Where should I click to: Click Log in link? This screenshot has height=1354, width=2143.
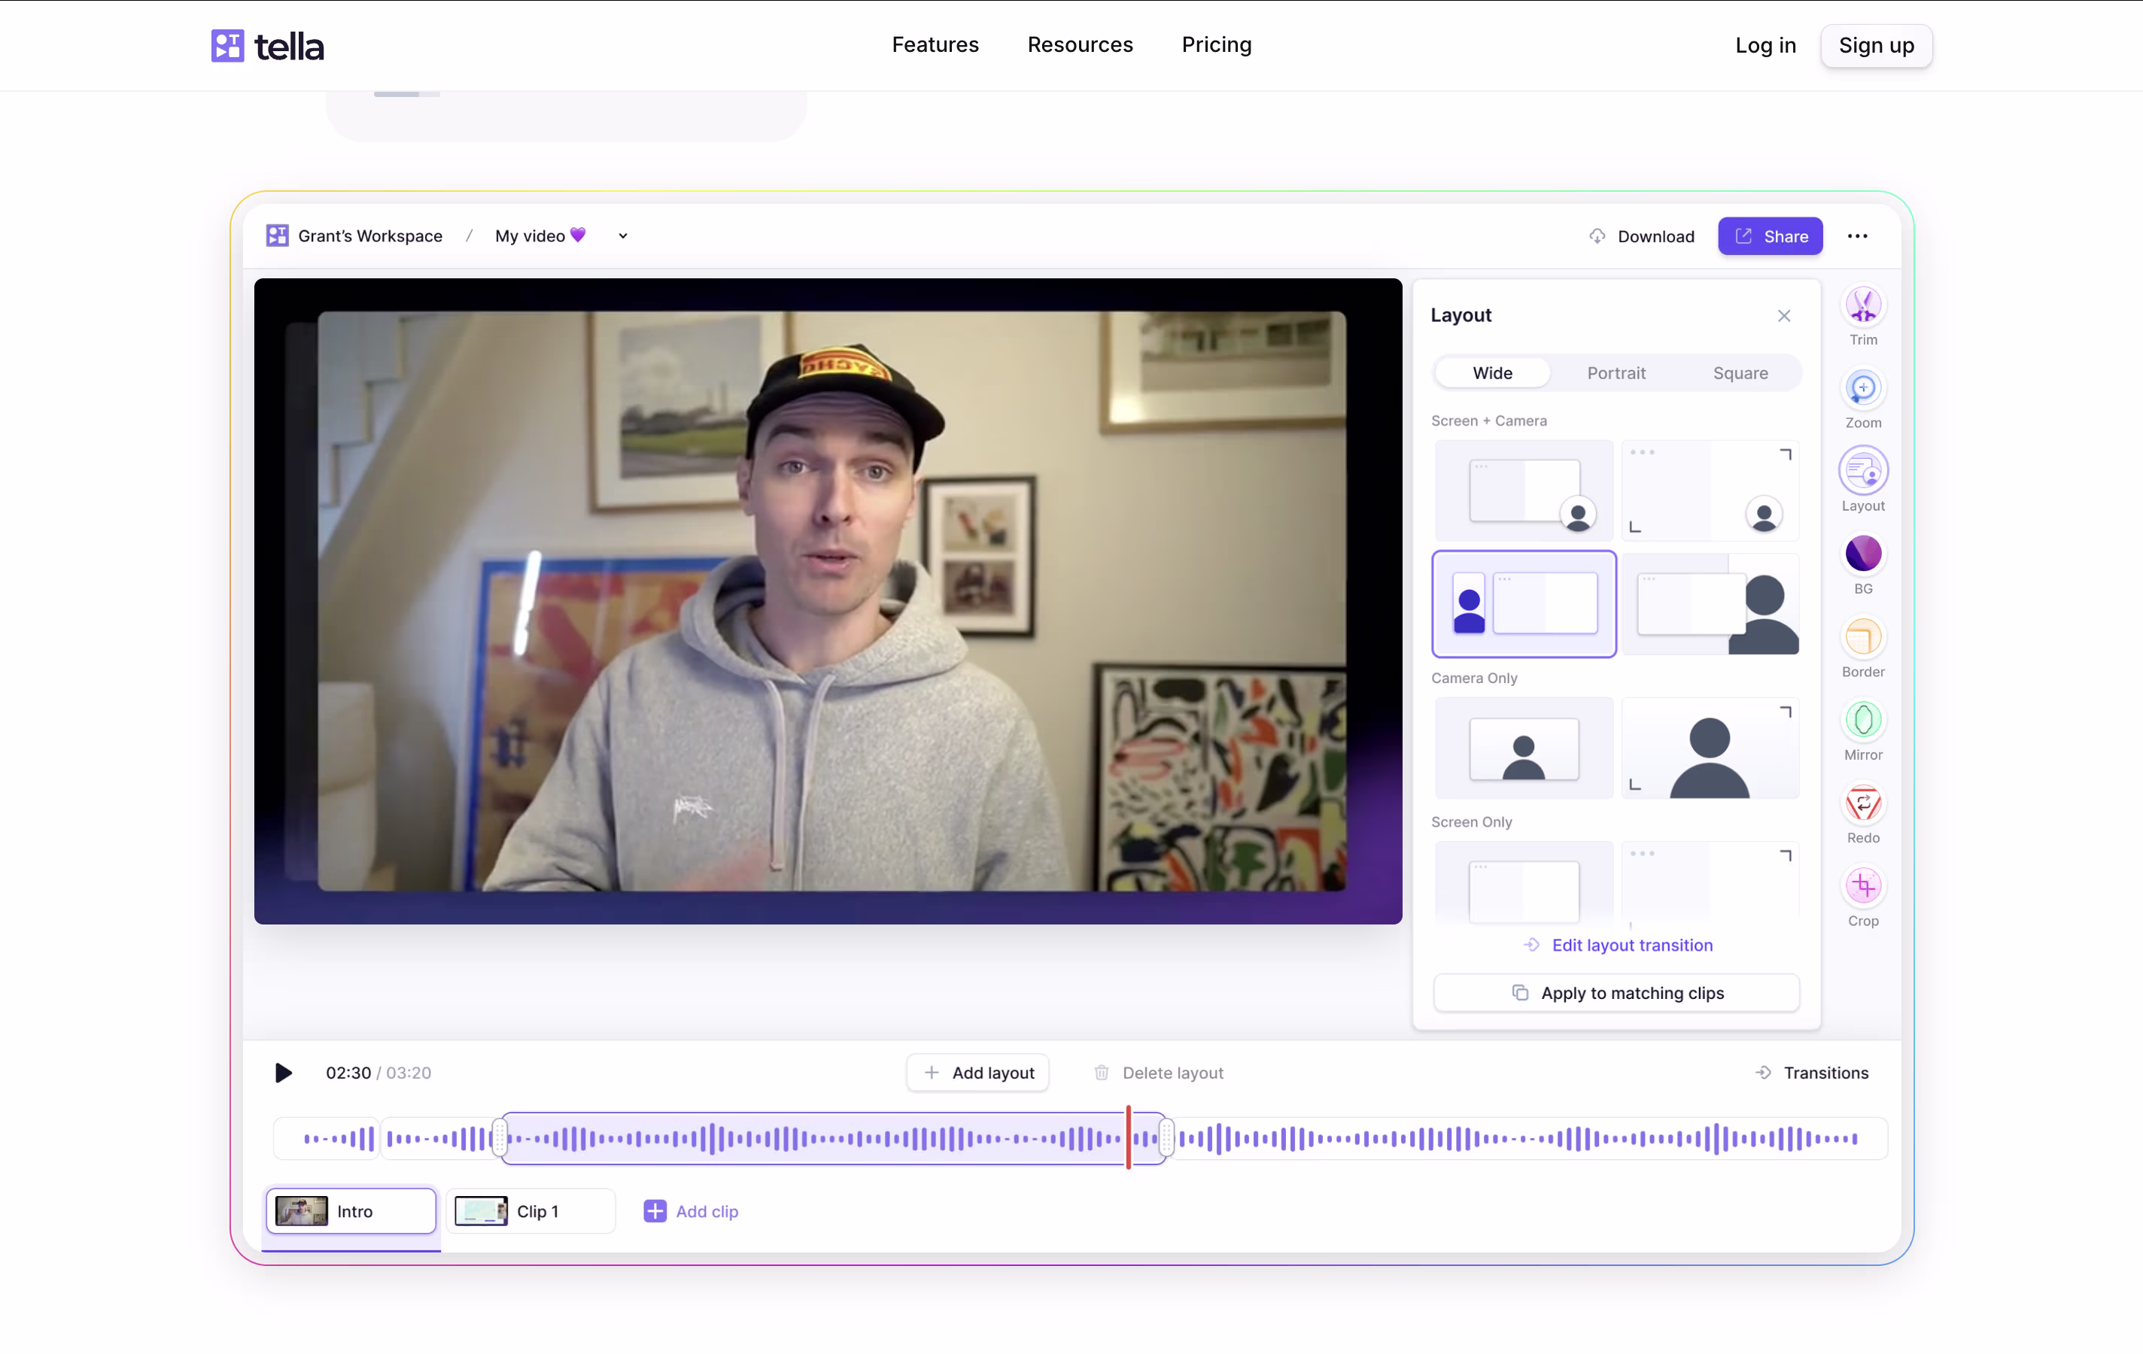1765,45
